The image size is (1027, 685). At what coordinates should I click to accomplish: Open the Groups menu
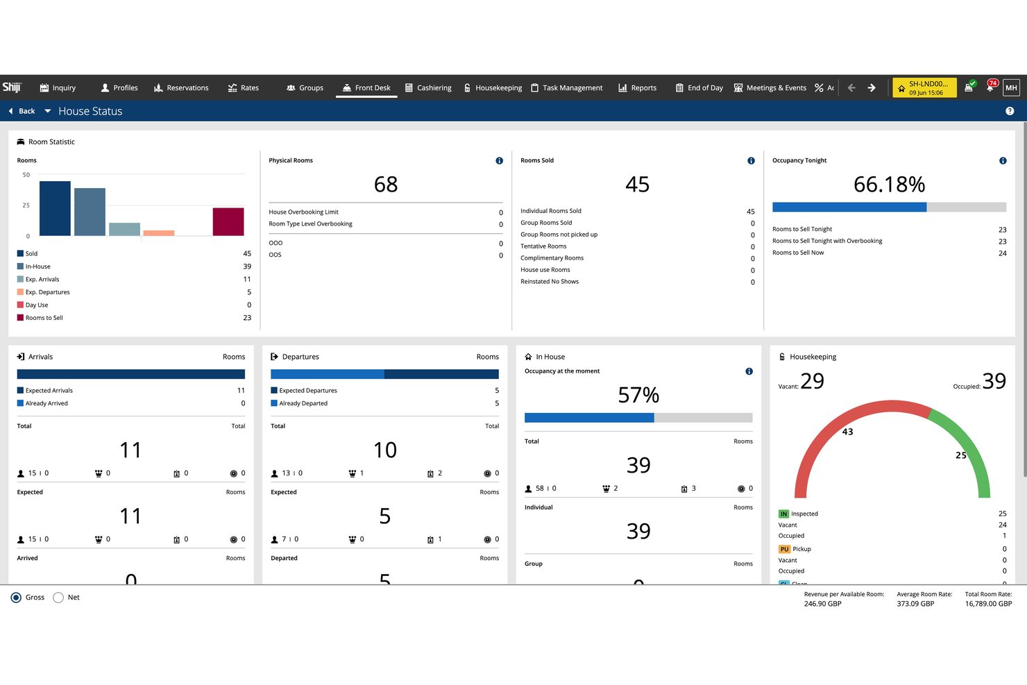(305, 88)
